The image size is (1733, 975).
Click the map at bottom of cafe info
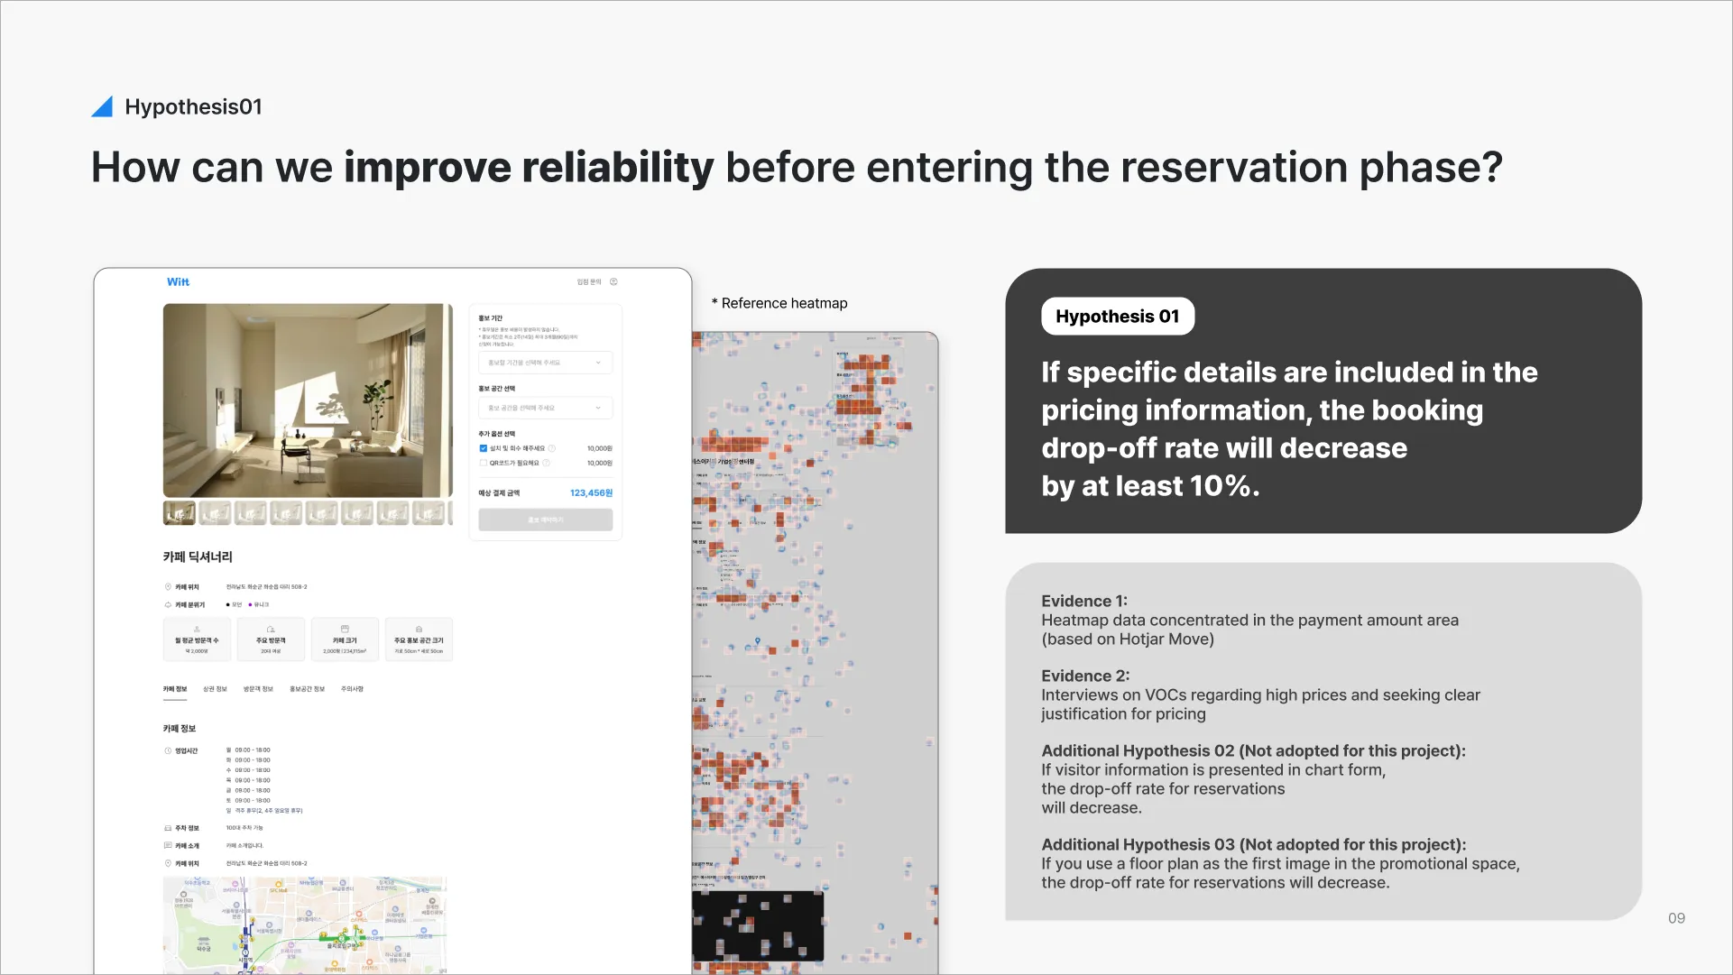coord(305,924)
